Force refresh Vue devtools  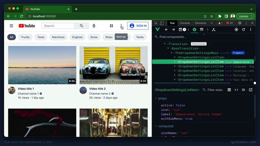tap(243, 30)
